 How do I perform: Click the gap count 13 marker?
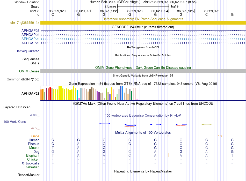(x=220, y=136)
